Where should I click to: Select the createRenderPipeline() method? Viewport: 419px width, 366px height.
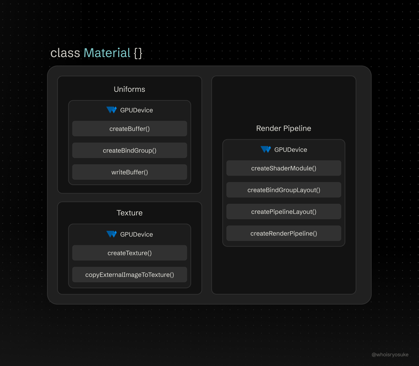click(x=284, y=233)
